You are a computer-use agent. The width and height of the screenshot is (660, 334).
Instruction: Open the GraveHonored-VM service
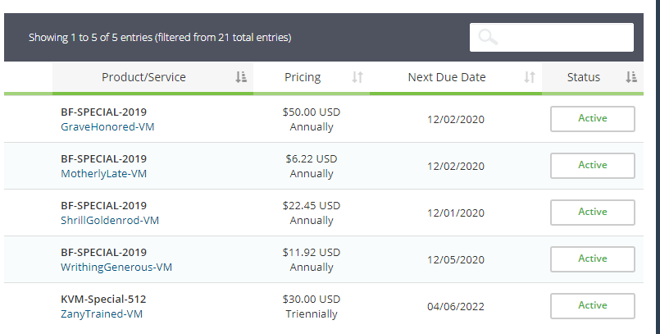110,127
